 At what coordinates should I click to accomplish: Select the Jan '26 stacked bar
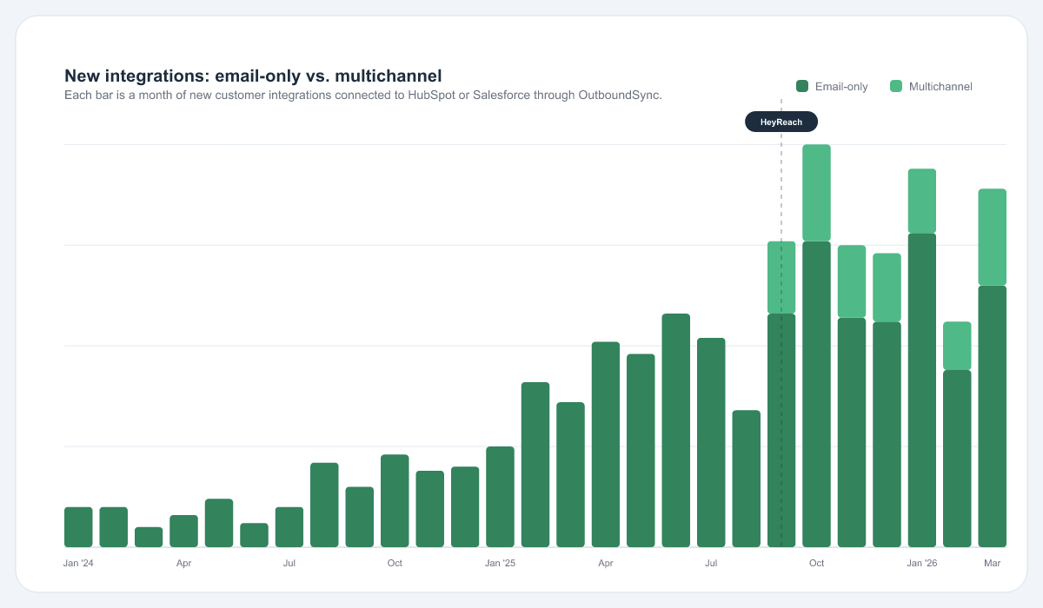(921, 356)
